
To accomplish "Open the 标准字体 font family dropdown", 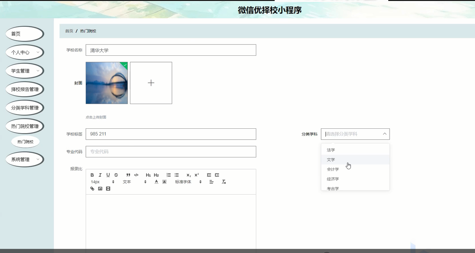I will coord(188,182).
